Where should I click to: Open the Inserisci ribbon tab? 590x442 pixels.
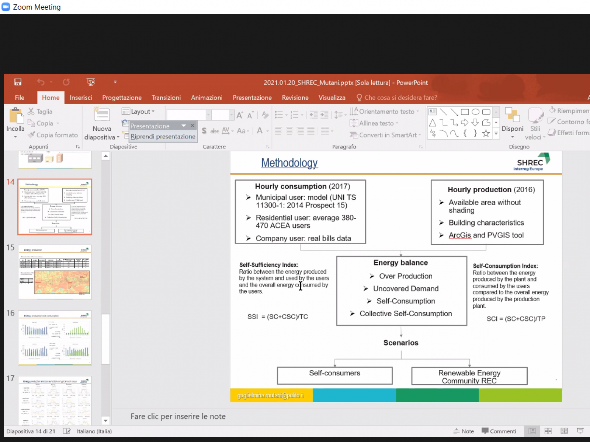(x=81, y=98)
